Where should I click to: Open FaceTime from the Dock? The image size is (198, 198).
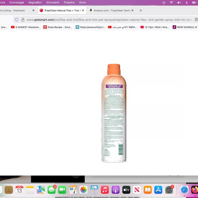click(62, 190)
